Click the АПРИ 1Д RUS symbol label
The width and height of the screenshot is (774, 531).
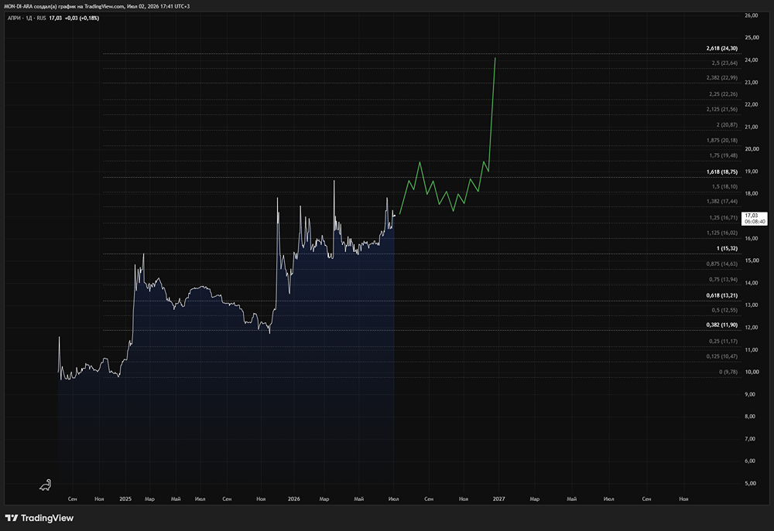pyautogui.click(x=26, y=18)
